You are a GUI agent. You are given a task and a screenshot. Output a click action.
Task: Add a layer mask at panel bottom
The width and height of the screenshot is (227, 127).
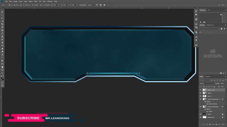210,125
